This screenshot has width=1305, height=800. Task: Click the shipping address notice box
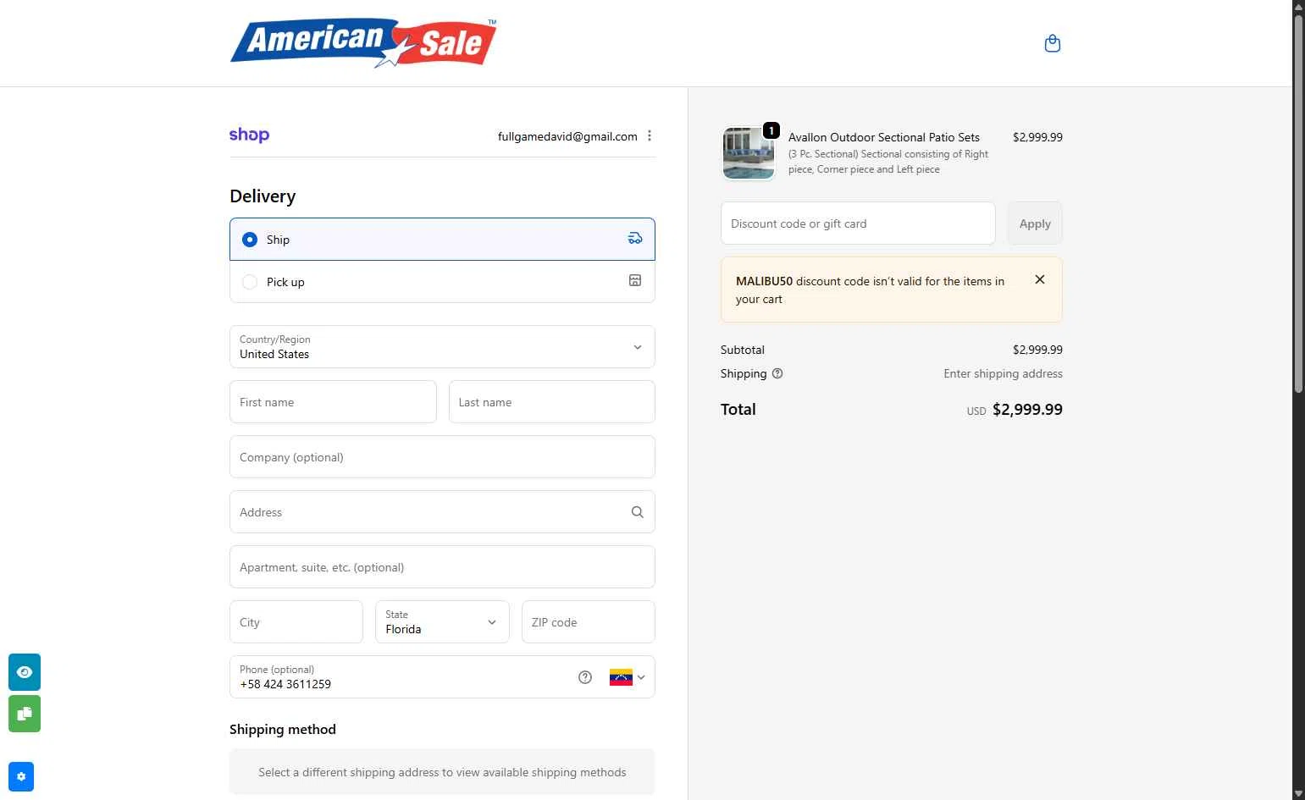442,772
